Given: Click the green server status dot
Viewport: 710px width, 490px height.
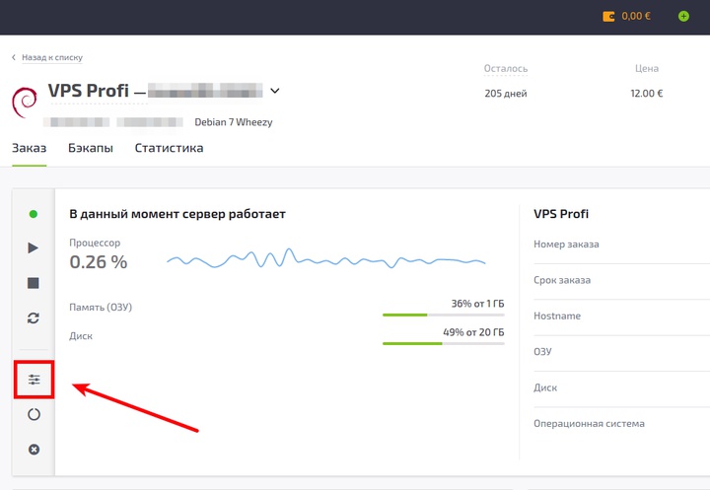Looking at the screenshot, I should point(34,214).
